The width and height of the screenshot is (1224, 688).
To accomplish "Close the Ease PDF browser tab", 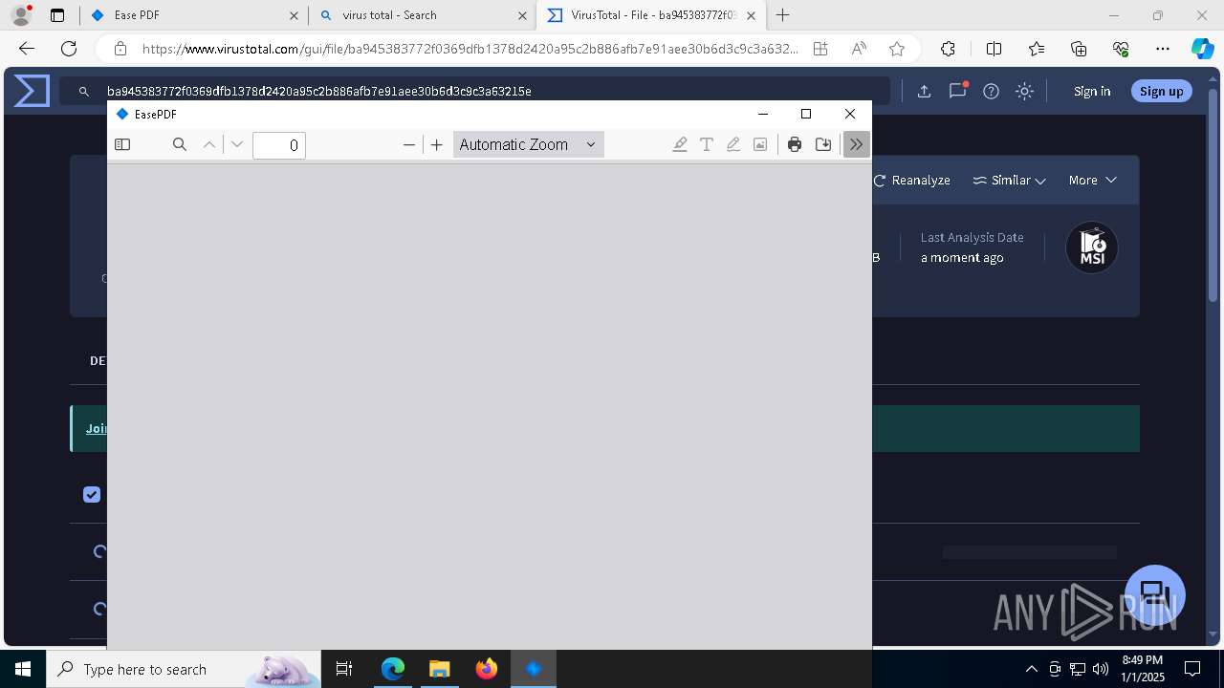I will pyautogui.click(x=294, y=15).
